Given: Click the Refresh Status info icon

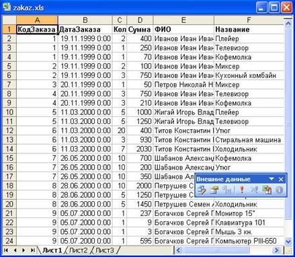Looking at the screenshot, I should pyautogui.click(x=279, y=190).
